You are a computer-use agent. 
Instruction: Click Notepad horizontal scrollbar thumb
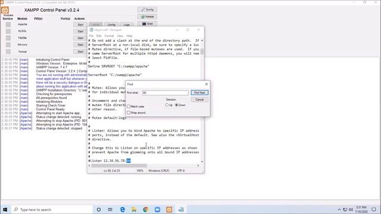pos(119,165)
